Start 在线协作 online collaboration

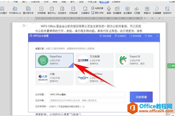pyautogui.click(x=167, y=10)
